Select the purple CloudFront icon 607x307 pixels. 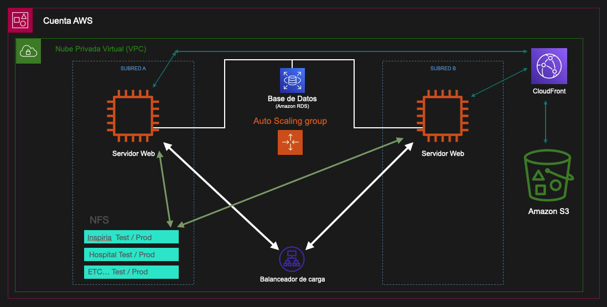coord(549,66)
